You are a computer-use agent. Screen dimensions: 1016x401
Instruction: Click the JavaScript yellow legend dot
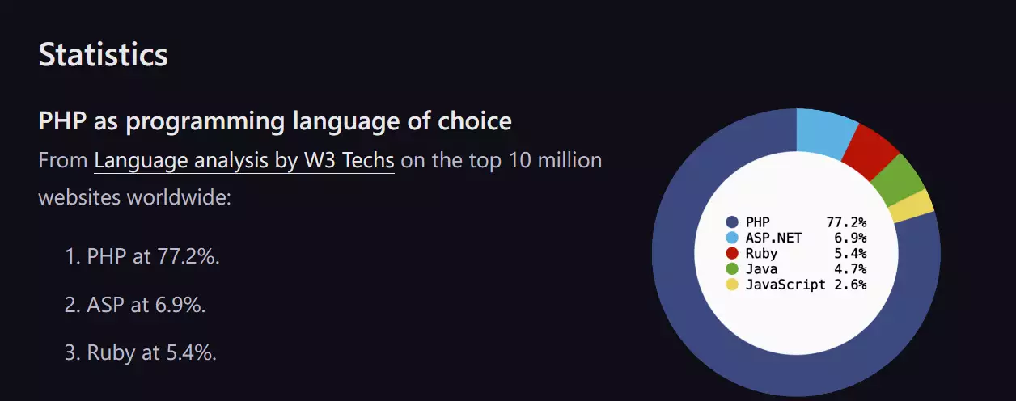coord(733,285)
